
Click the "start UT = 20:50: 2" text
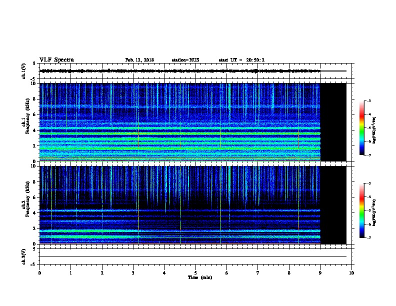tap(241, 60)
